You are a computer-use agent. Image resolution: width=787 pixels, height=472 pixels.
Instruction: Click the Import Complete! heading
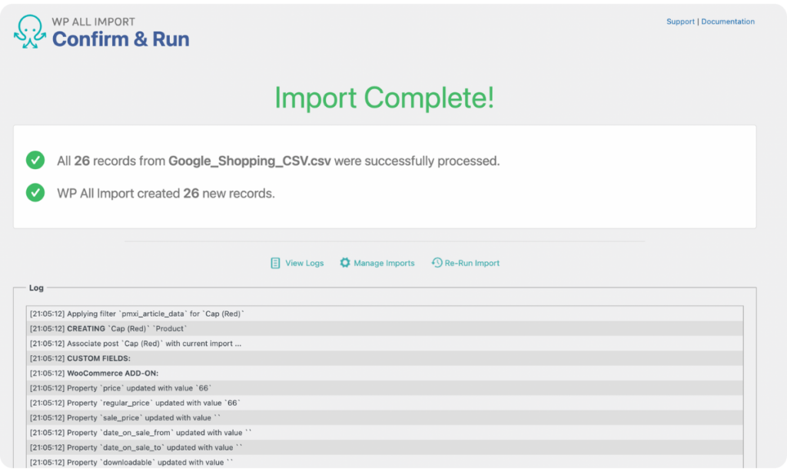384,98
